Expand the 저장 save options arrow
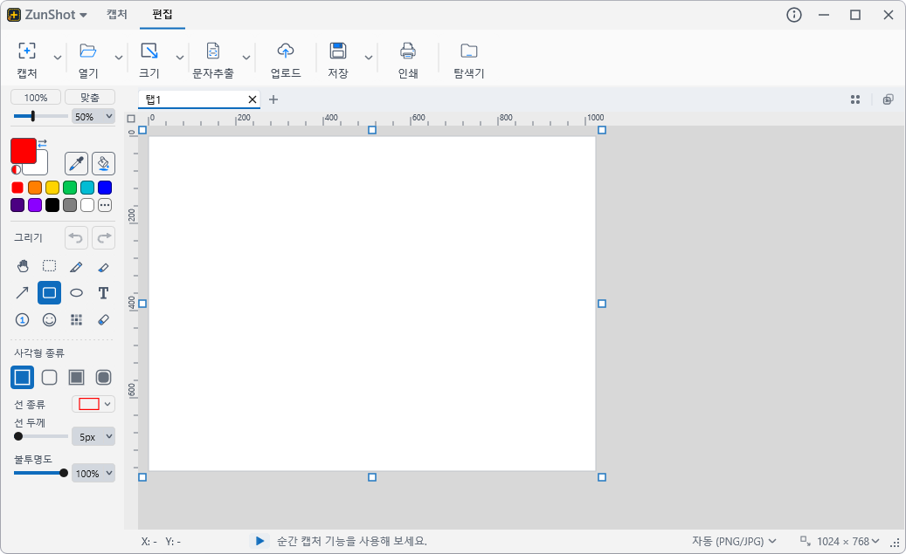906x554 pixels. click(x=368, y=58)
